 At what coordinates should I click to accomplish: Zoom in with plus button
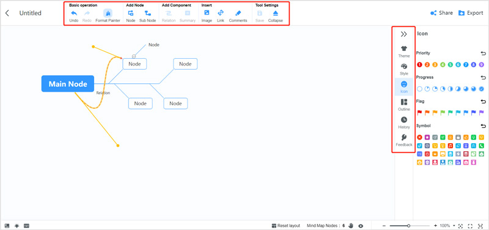coord(435,226)
